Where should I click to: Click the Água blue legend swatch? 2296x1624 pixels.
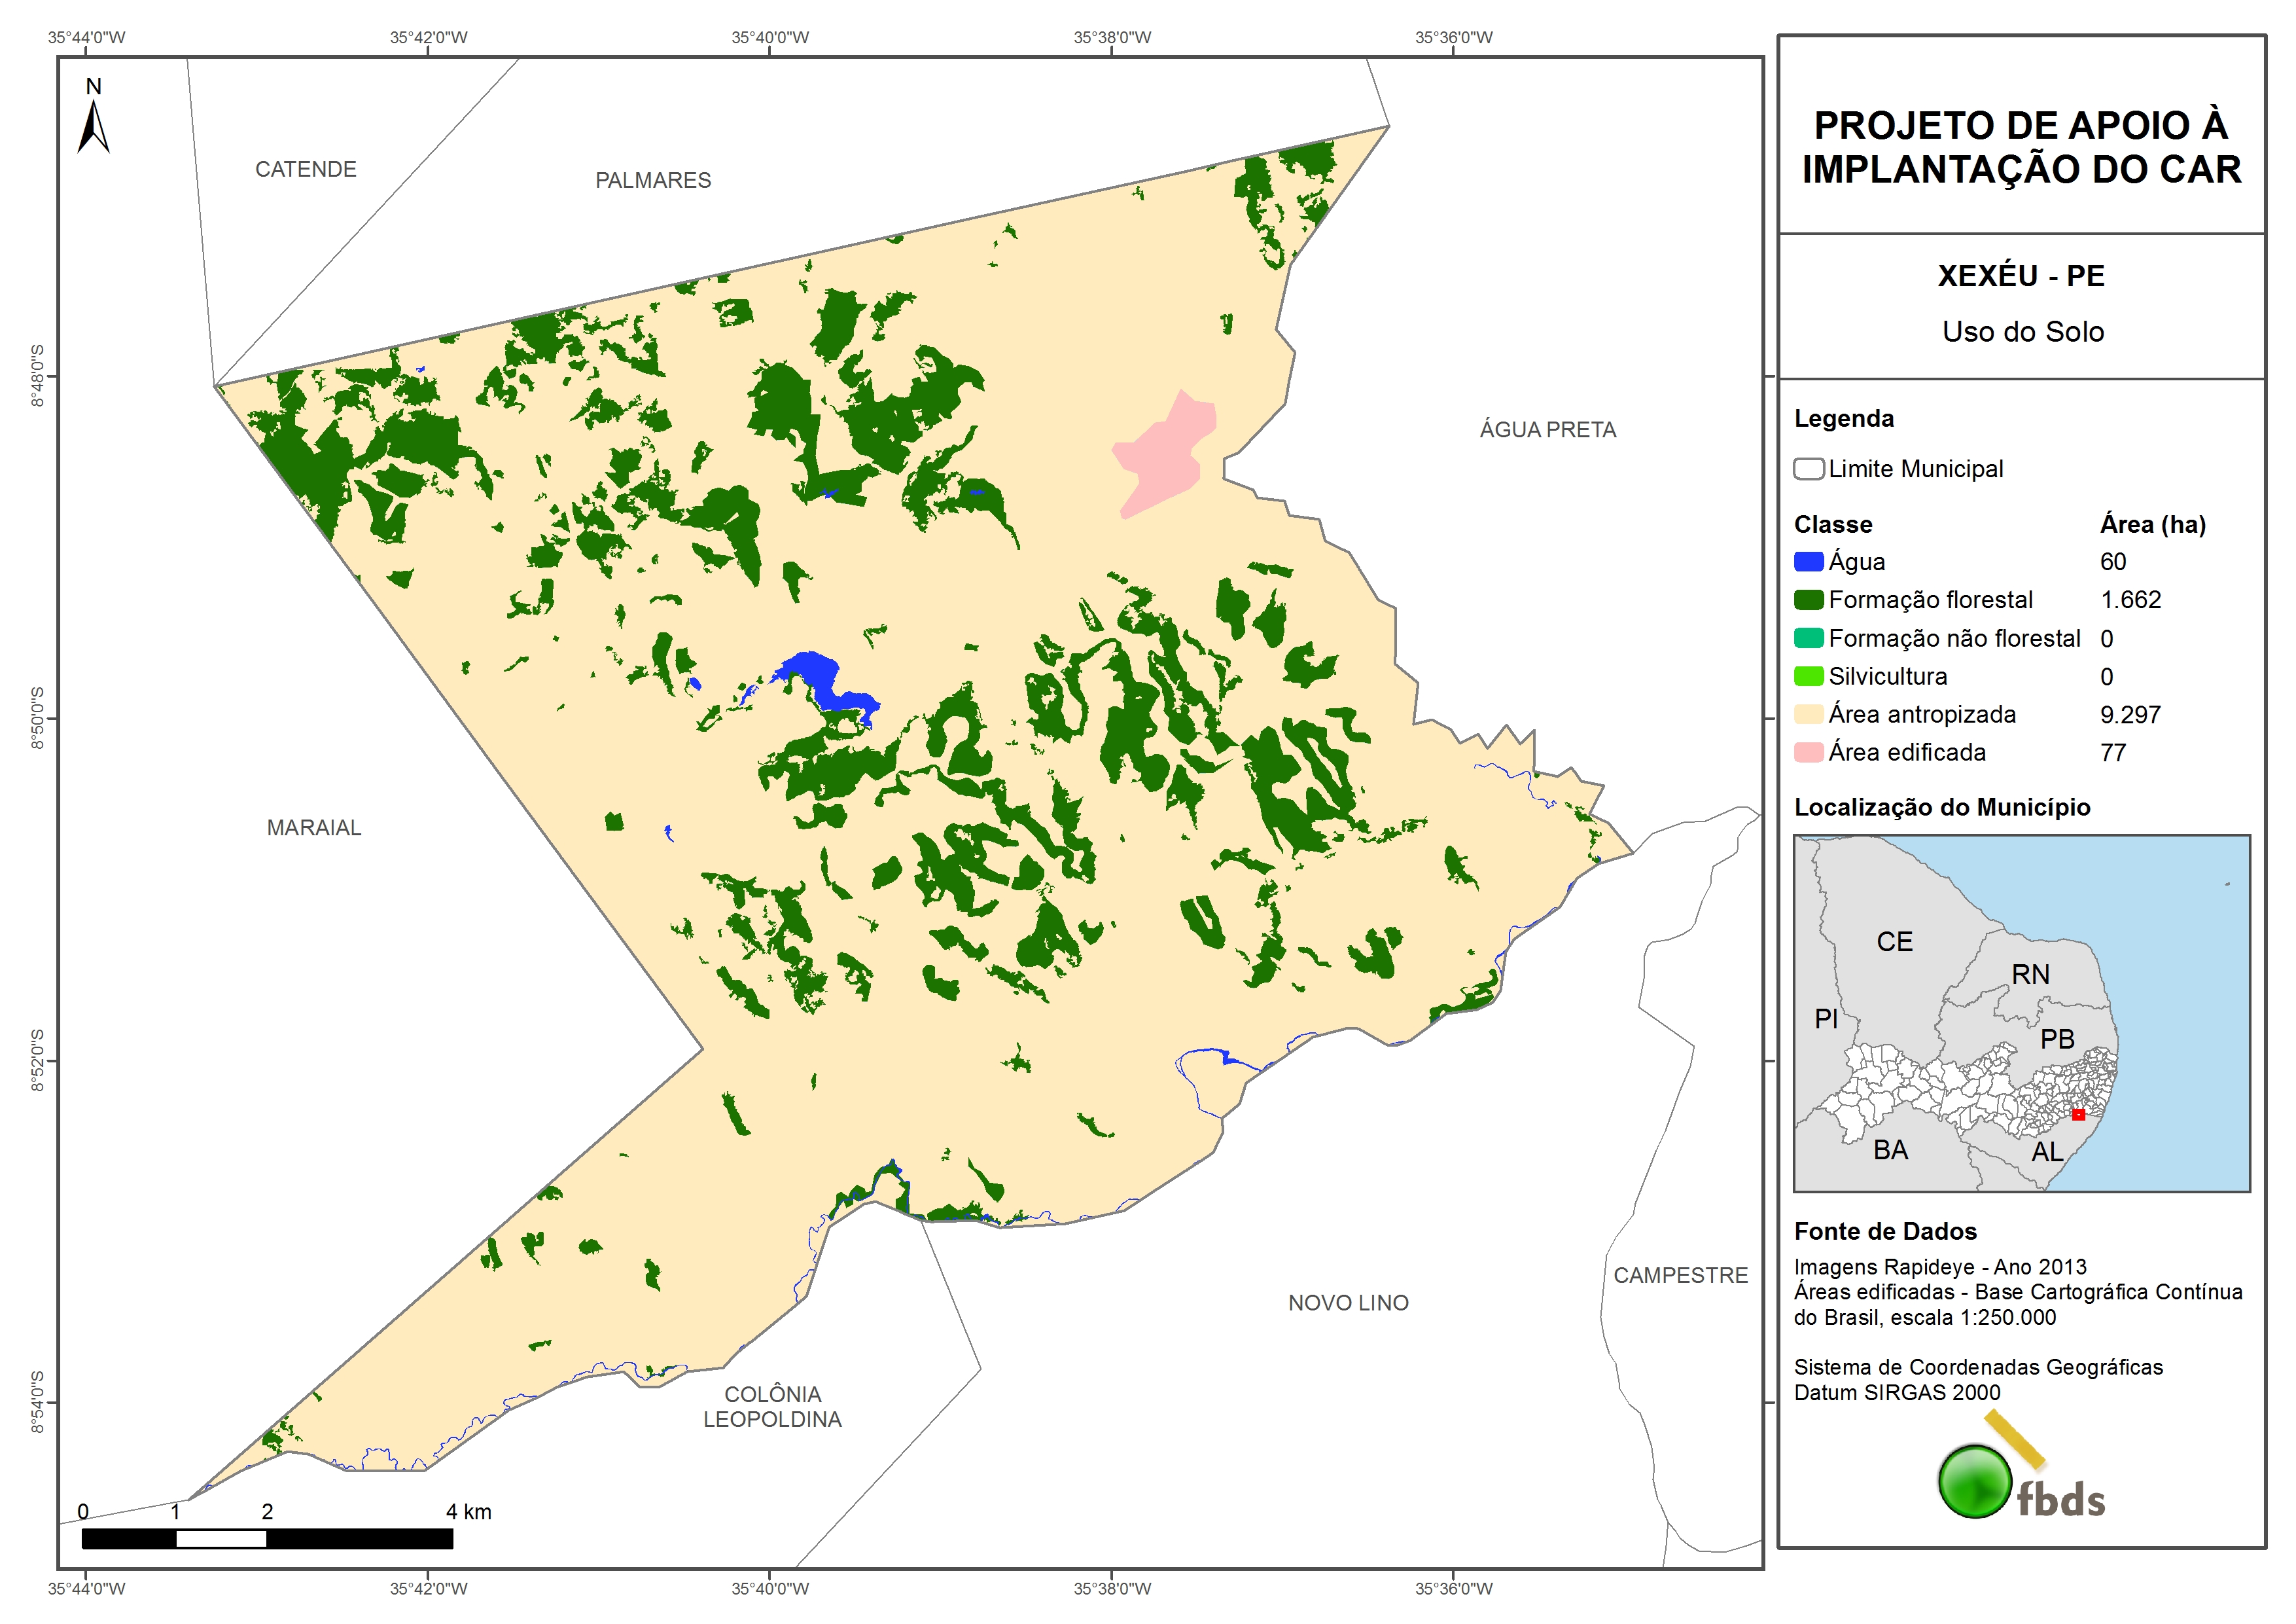tap(1808, 562)
